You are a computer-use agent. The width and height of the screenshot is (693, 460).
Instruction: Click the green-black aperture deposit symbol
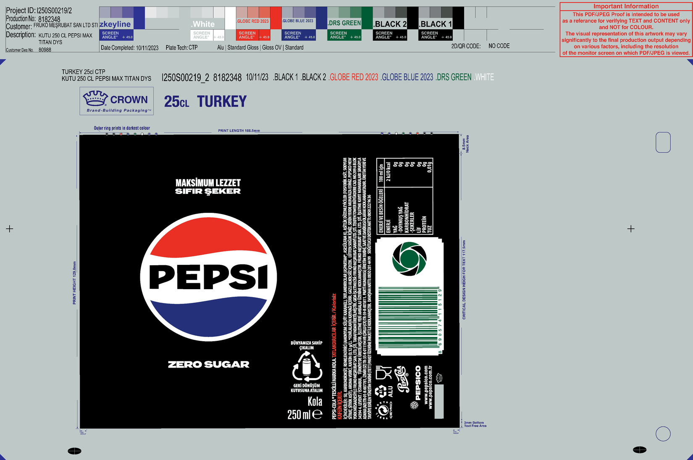coord(409,259)
